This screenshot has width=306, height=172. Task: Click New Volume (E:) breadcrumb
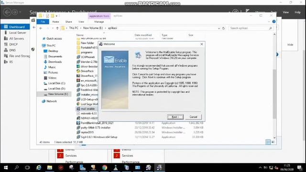(x=93, y=28)
